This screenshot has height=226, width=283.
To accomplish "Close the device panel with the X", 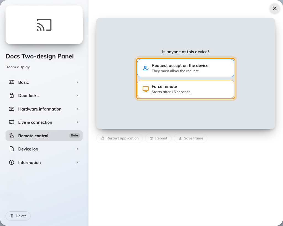I will coord(274,8).
